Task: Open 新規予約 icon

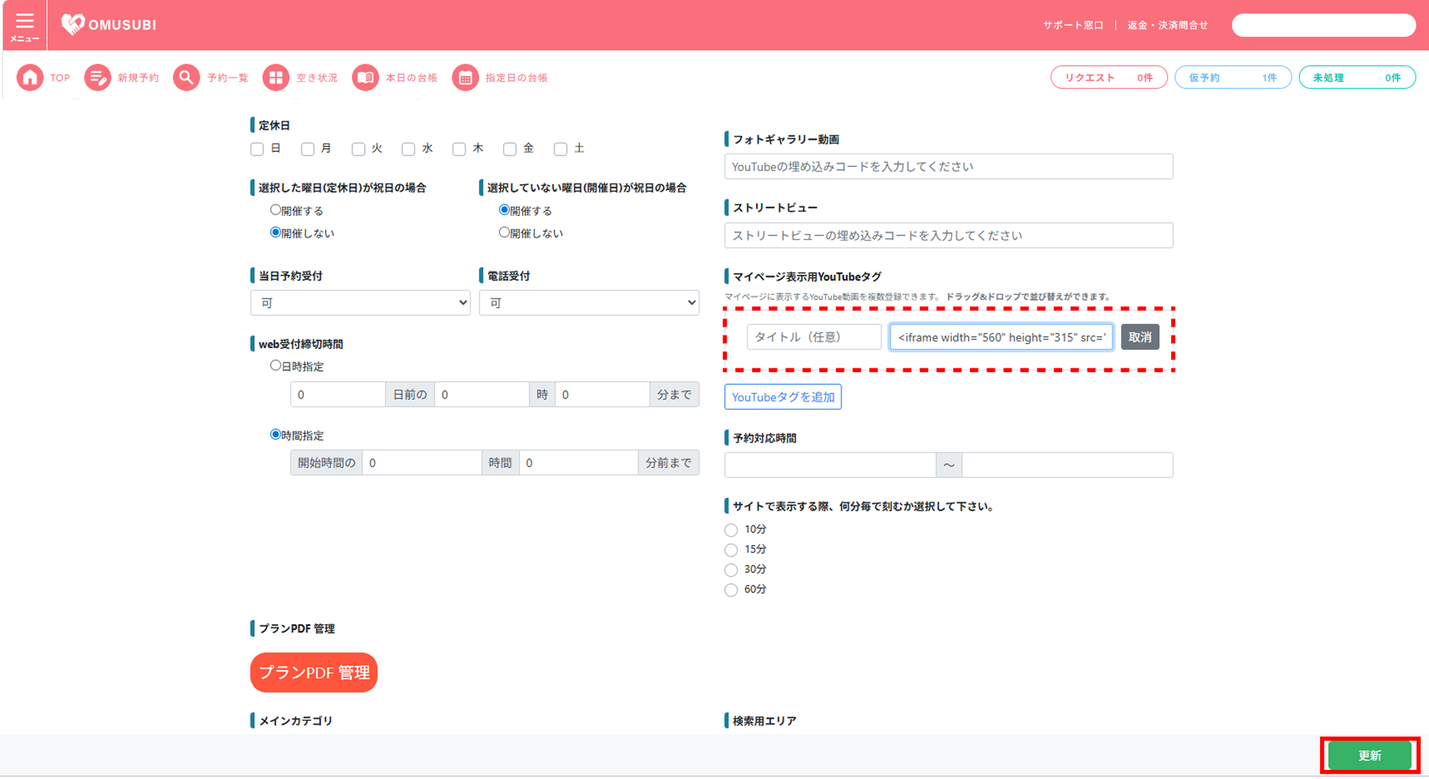Action: (x=97, y=77)
